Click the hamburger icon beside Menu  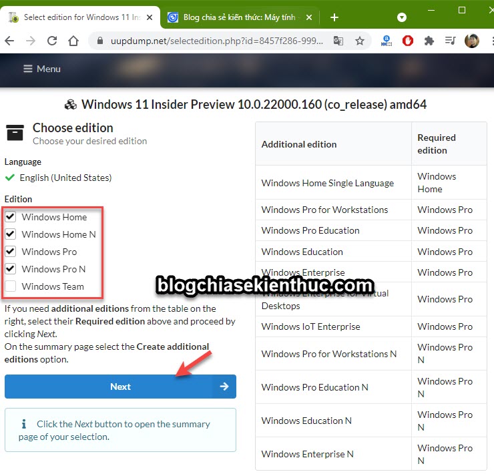point(28,69)
